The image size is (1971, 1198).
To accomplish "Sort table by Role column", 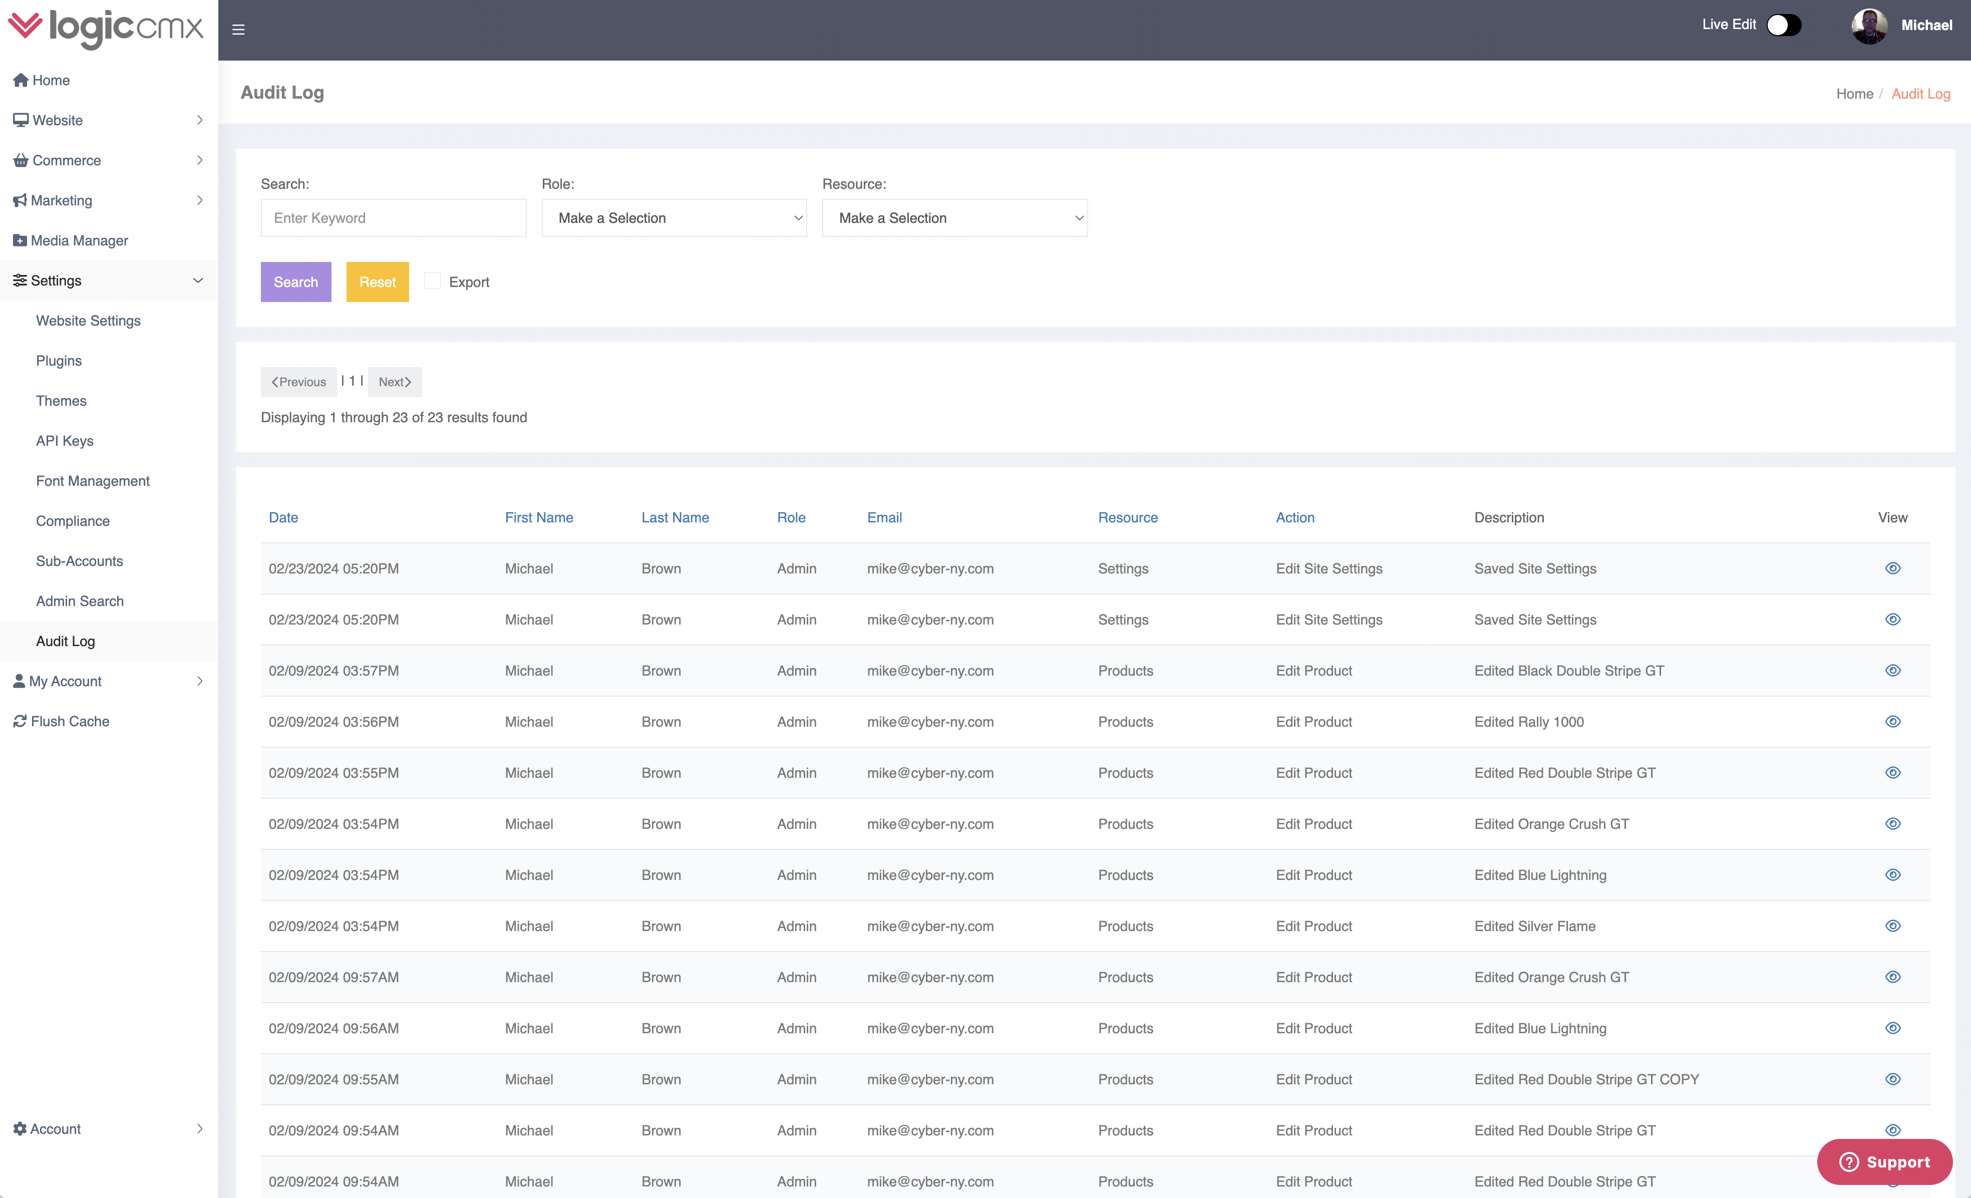I will click(791, 518).
